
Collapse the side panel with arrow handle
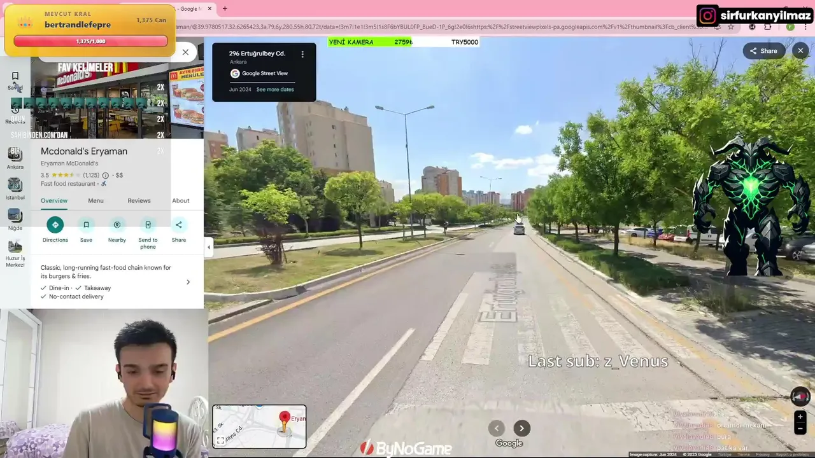pos(209,247)
